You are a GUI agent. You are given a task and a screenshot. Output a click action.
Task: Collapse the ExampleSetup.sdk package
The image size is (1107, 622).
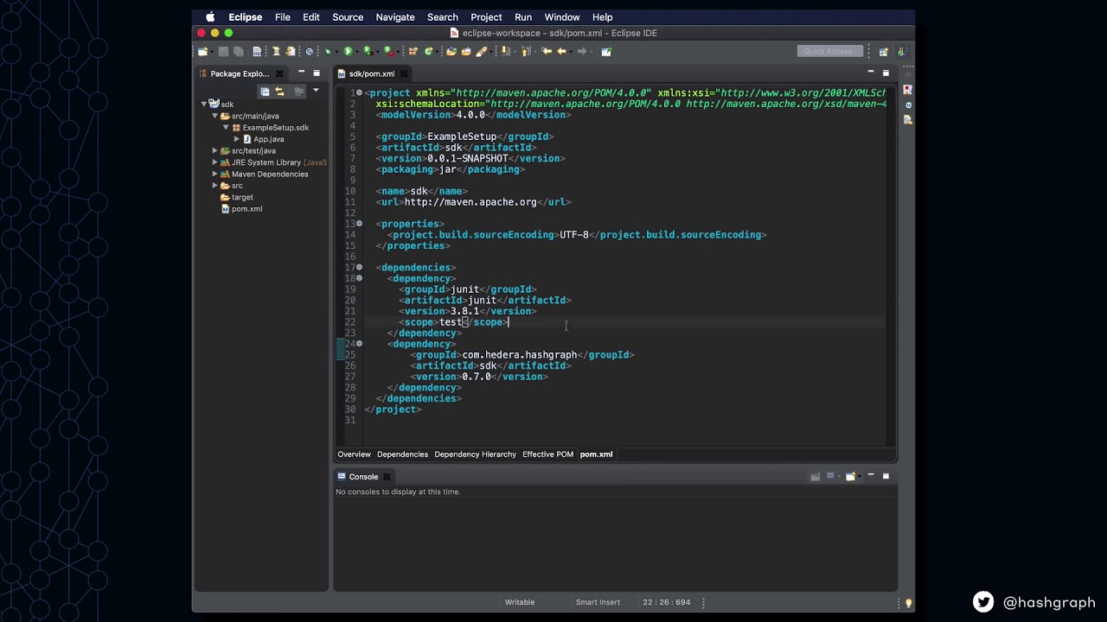click(226, 128)
